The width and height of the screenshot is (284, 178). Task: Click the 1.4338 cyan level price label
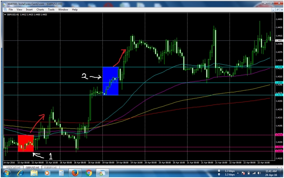click(279, 67)
